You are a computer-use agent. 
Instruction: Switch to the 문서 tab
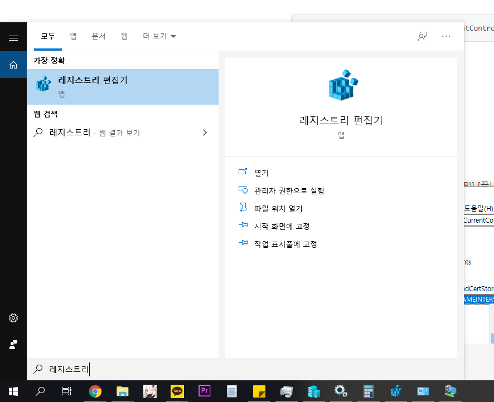(99, 36)
